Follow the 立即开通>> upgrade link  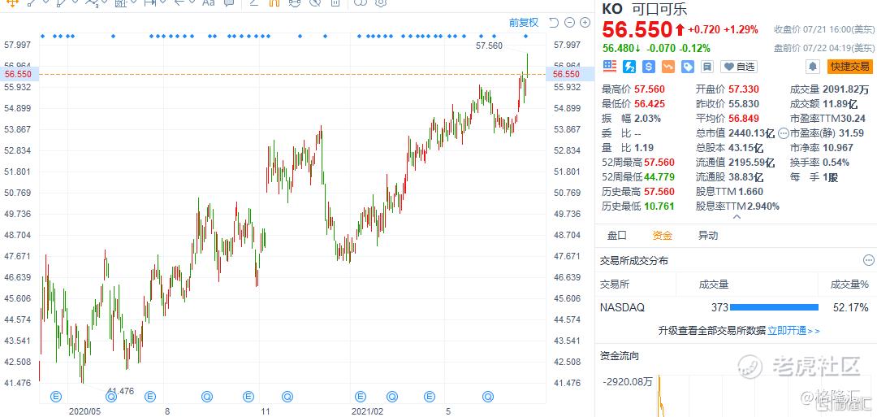[x=793, y=331]
